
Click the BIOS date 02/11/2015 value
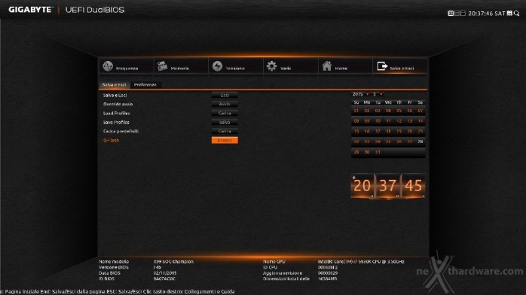click(165, 273)
